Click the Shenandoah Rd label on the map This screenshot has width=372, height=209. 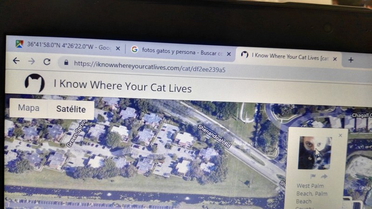(214, 136)
